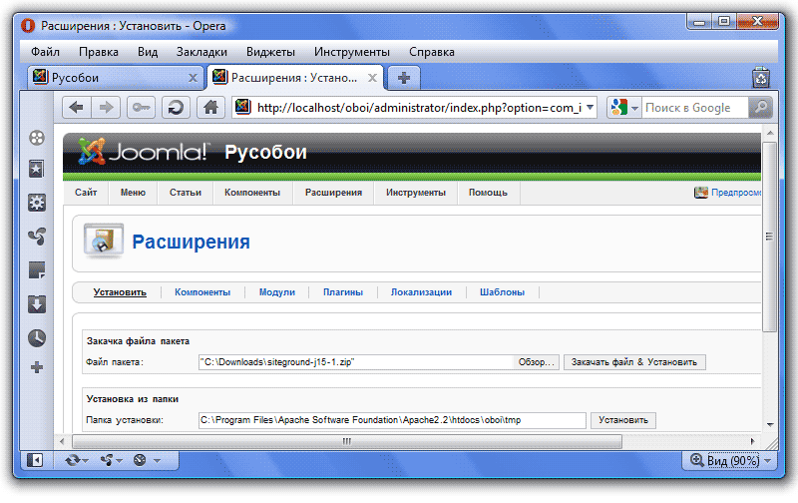The image size is (798, 503).
Task: Click the Папка установки path field
Action: [x=391, y=420]
